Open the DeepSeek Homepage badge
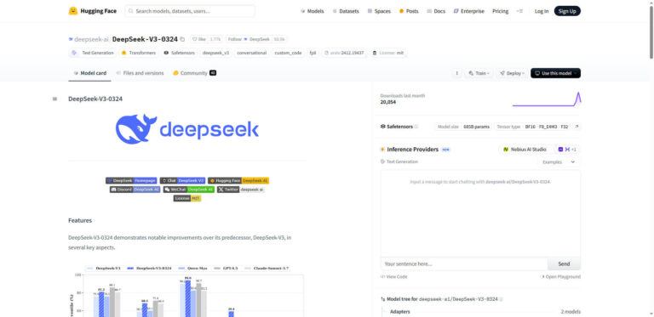This screenshot has width=654, height=317. coord(131,180)
